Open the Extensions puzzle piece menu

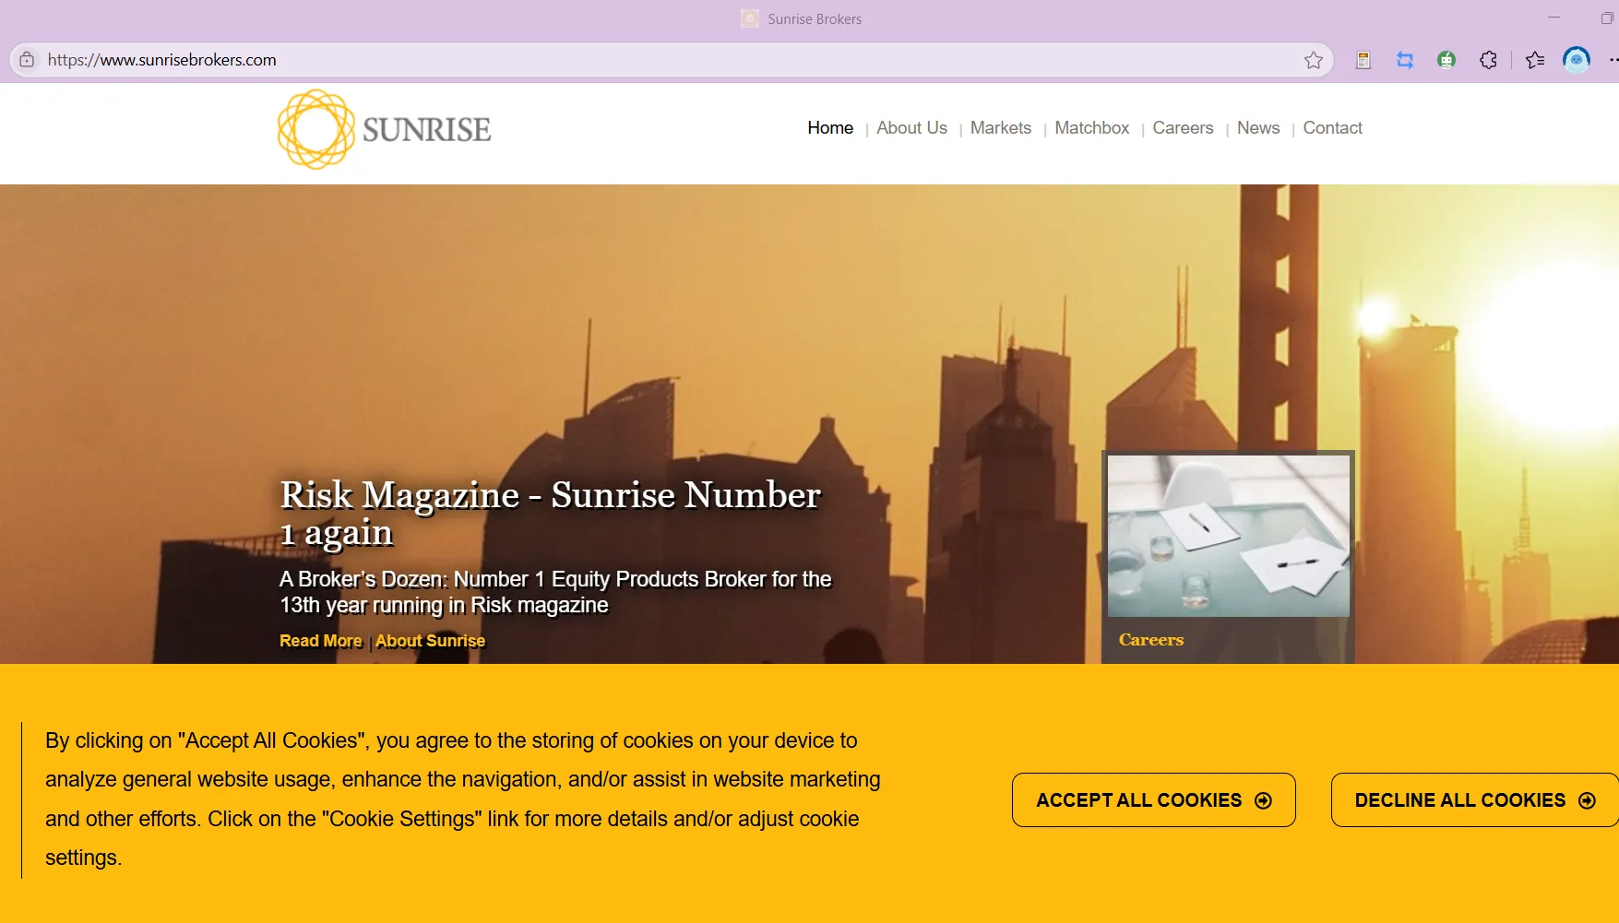[1487, 60]
